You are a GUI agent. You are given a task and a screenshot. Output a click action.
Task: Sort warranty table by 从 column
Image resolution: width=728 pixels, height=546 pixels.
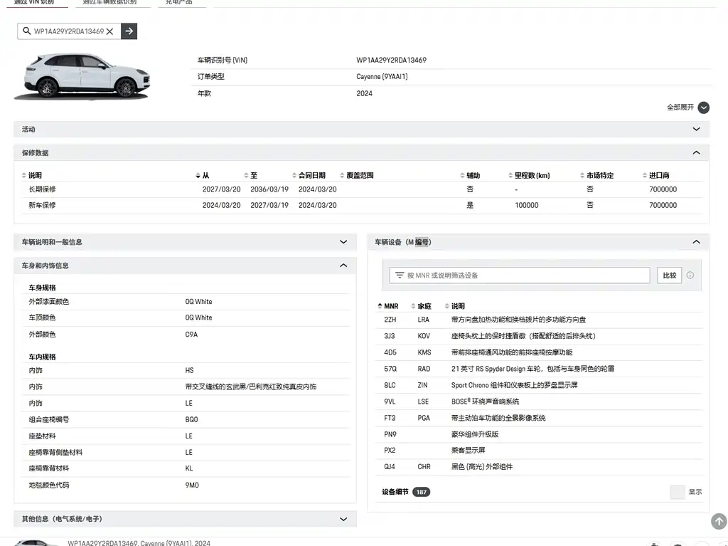point(203,175)
